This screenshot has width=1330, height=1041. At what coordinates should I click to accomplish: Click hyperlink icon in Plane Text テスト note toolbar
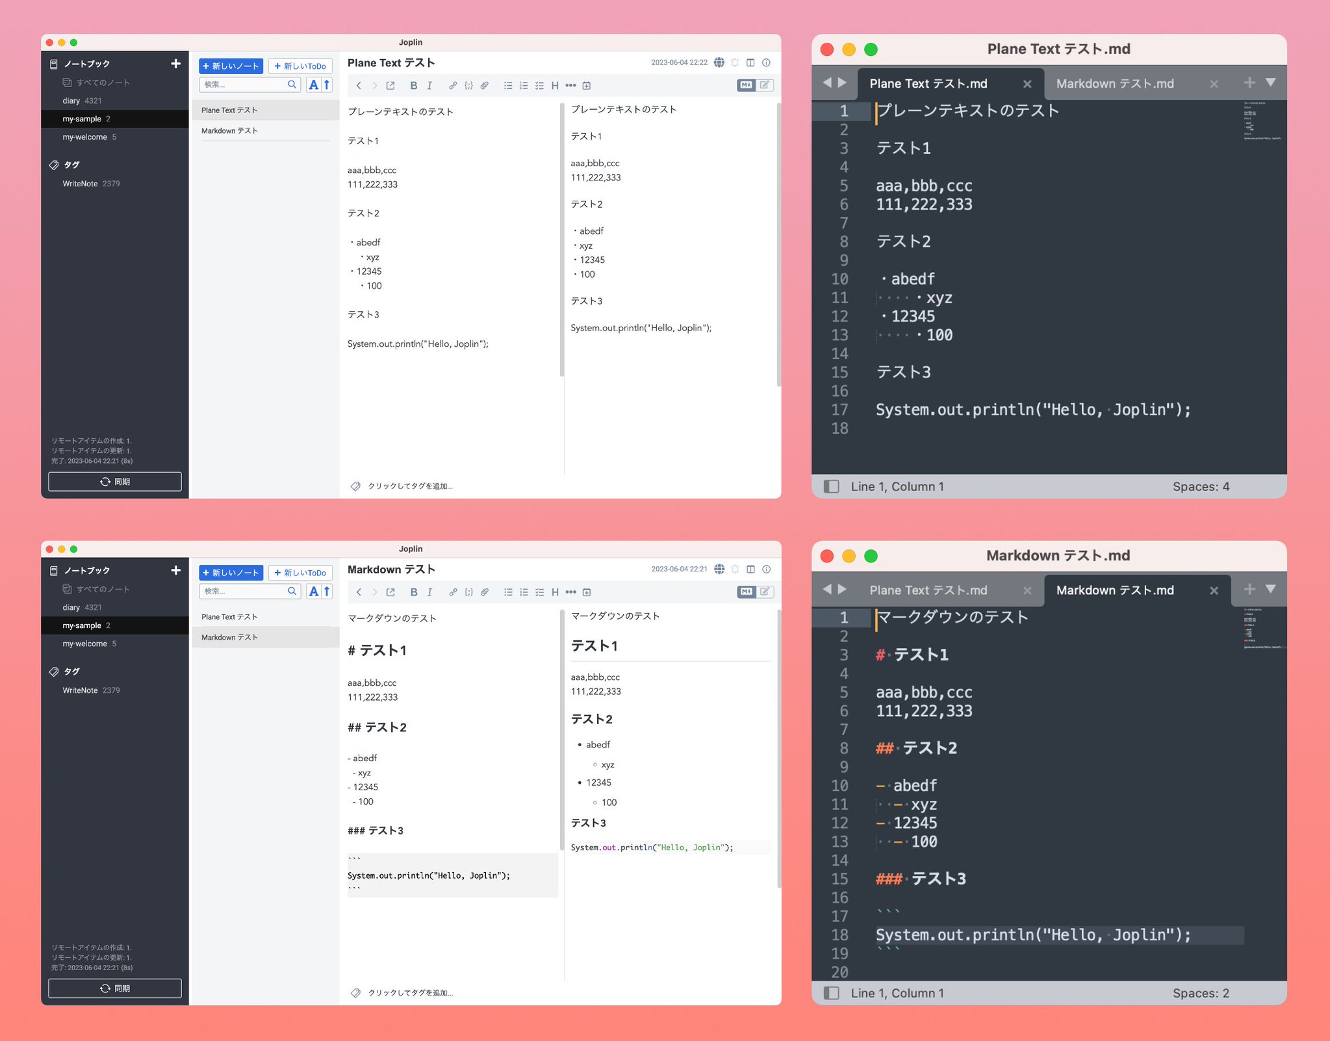[x=453, y=85]
